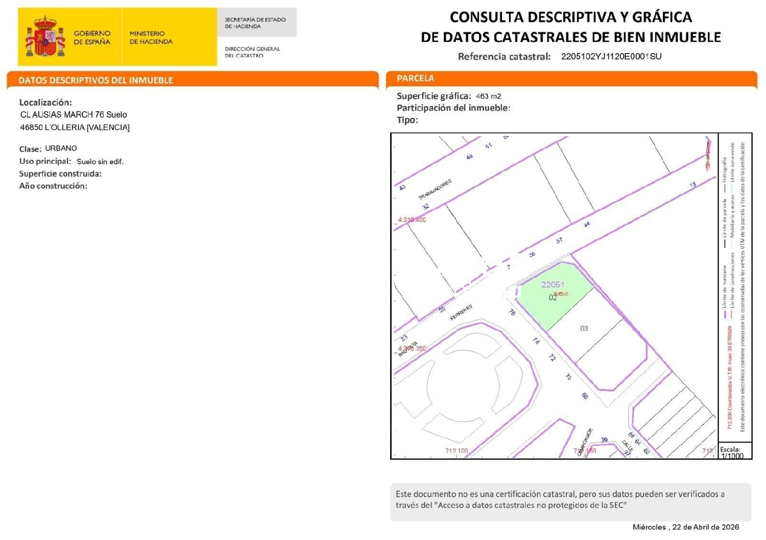Click the Superficie gráfica value 463 m2
This screenshot has width=766, height=540.
tap(488, 96)
